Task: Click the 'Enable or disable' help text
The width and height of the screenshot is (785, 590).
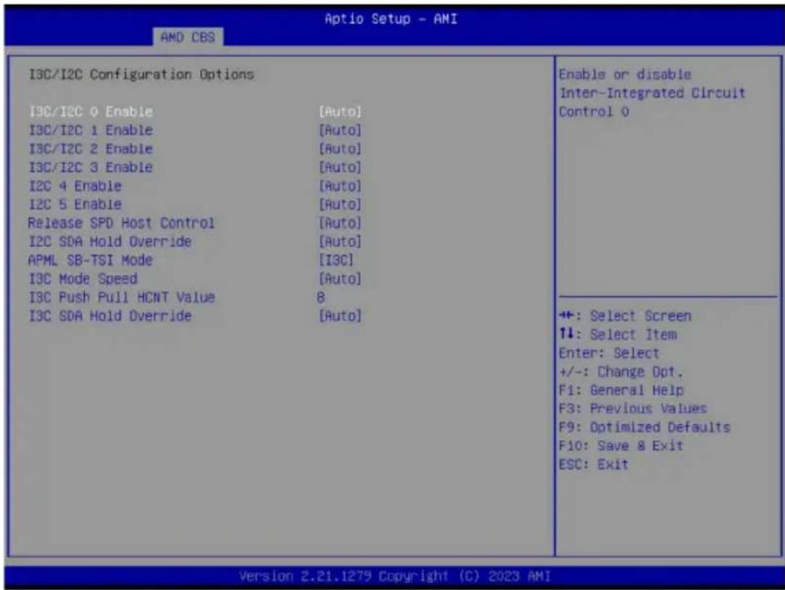Action: (x=625, y=75)
